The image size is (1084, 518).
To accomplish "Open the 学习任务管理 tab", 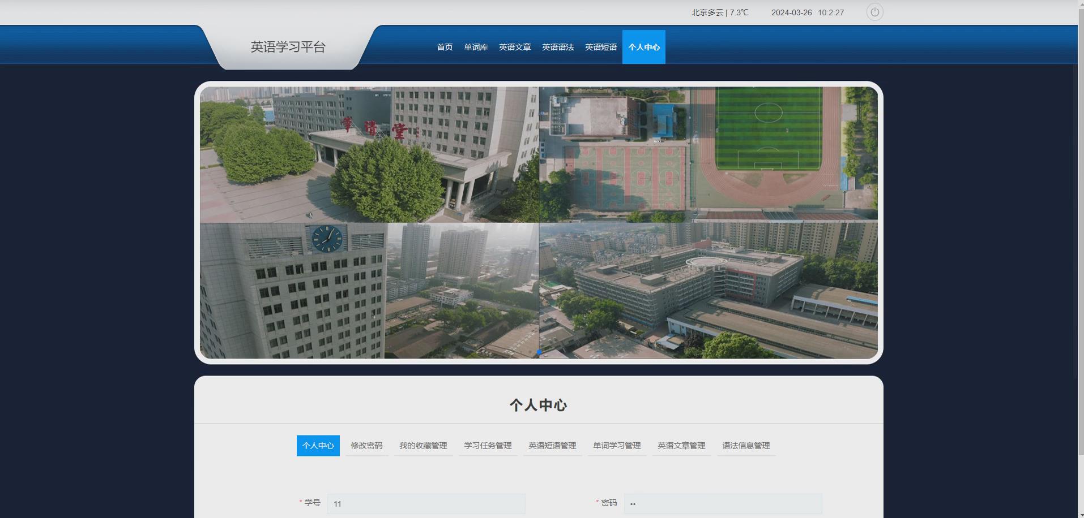I will 487,446.
